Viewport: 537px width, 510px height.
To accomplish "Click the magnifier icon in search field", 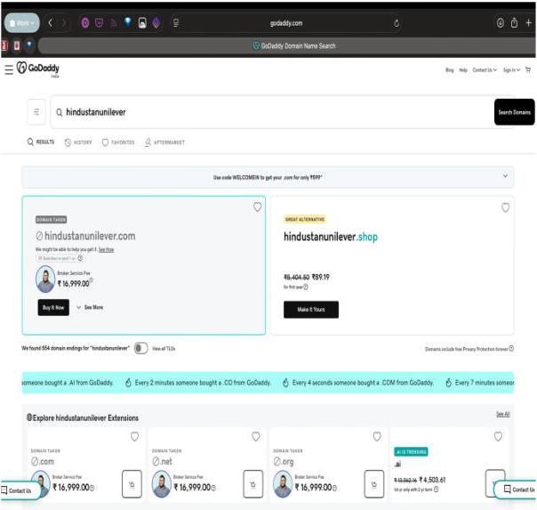I will click(x=60, y=112).
